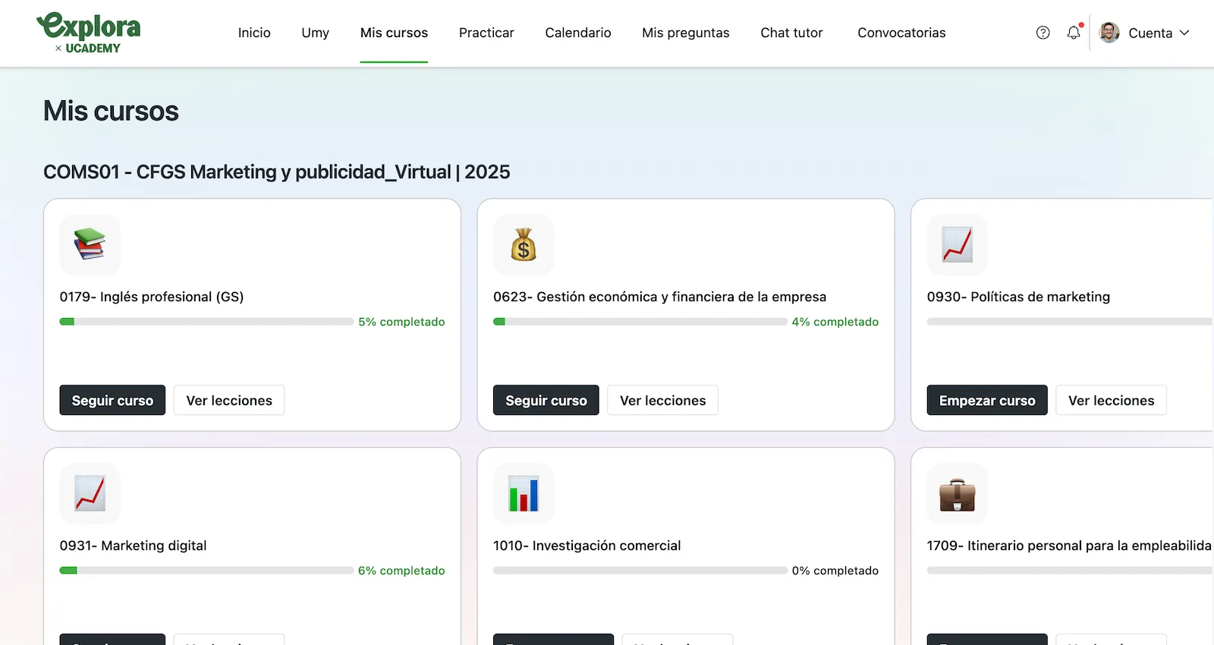The image size is (1214, 645).
Task: Open the notifications bell
Action: pos(1074,33)
